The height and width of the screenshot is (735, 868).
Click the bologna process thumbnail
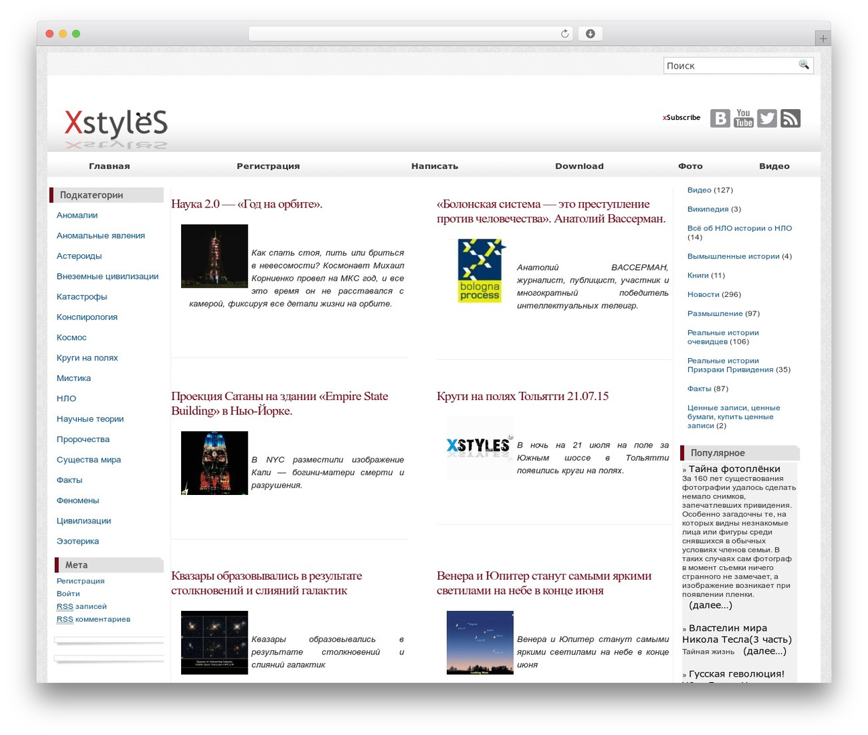click(x=480, y=271)
